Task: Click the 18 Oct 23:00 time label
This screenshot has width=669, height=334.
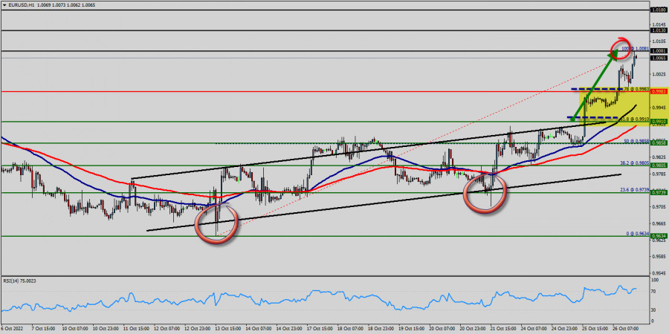Action: [381, 330]
